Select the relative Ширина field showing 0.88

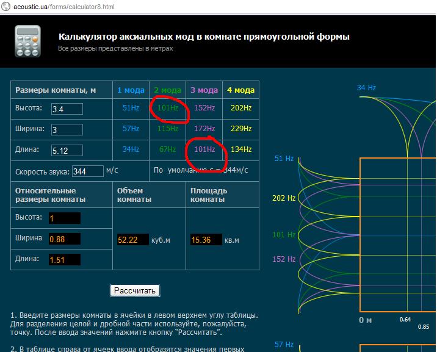coord(65,239)
